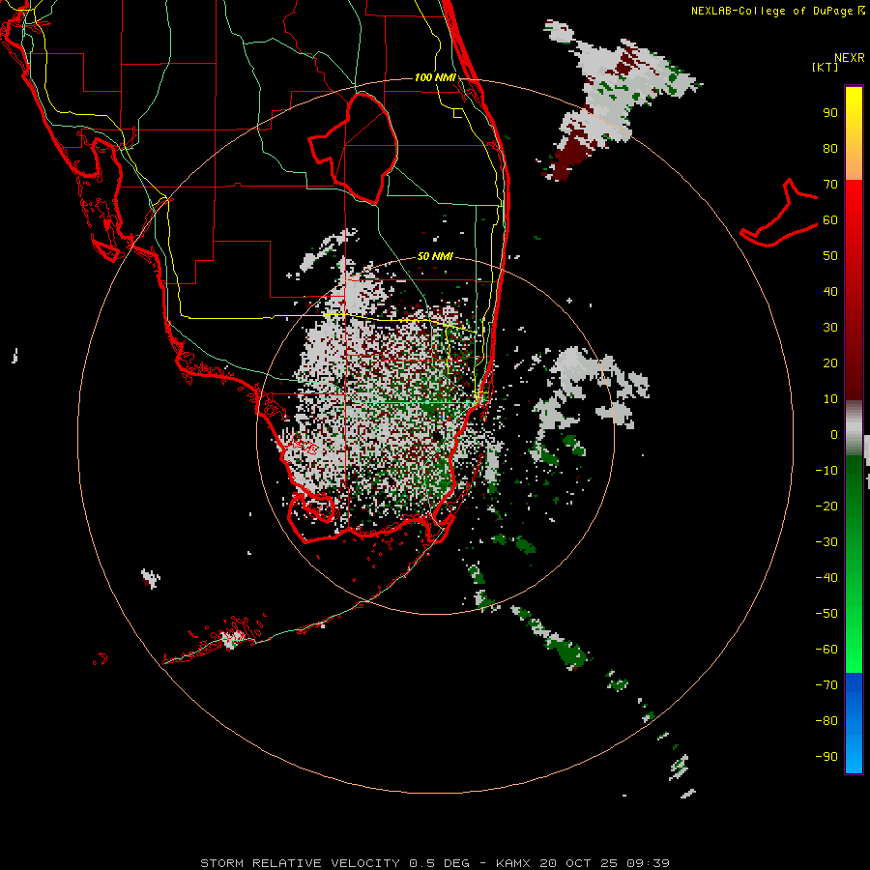Click the 40 value on the velocity scale
870x870 pixels.
pyautogui.click(x=830, y=292)
